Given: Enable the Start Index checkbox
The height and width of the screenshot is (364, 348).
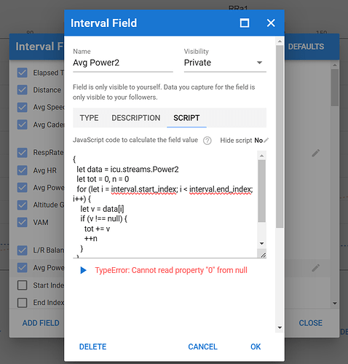Looking at the screenshot, I should point(23,285).
